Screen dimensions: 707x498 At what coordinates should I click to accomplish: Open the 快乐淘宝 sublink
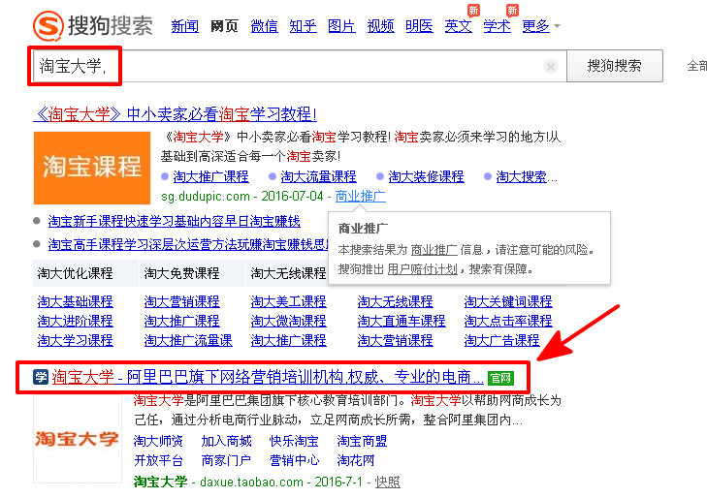[x=294, y=441]
